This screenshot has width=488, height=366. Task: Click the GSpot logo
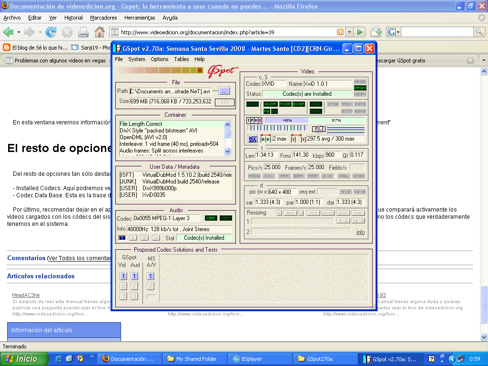pyautogui.click(x=223, y=71)
